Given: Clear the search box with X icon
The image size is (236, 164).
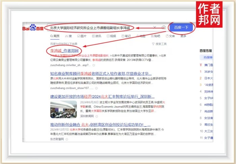Looking at the screenshot, I should tap(155, 28).
